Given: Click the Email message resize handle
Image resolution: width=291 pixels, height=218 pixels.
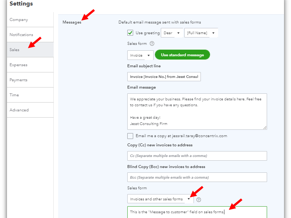Looking at the screenshot, I should (x=265, y=128).
